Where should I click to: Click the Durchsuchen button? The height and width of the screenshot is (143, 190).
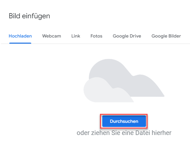tap(124, 121)
